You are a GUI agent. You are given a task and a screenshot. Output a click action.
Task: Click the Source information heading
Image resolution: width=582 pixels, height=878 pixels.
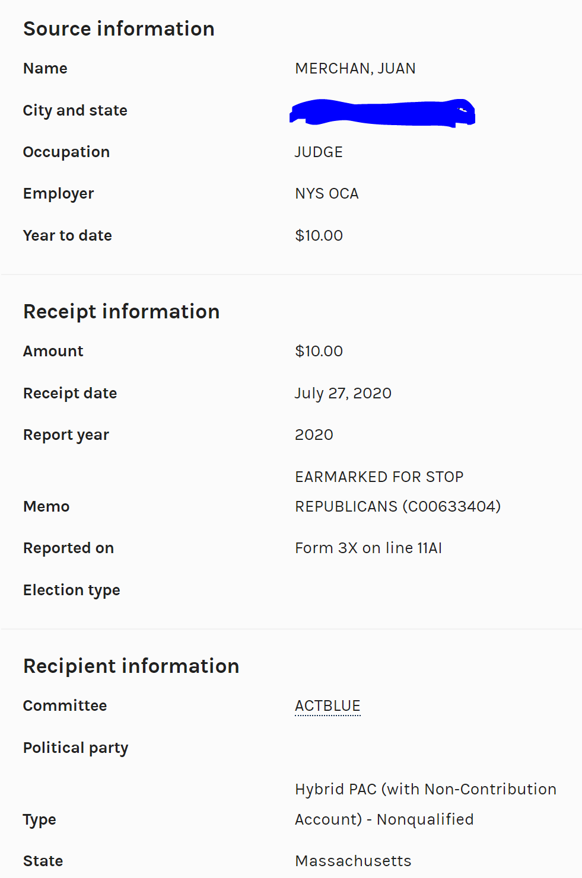(119, 29)
